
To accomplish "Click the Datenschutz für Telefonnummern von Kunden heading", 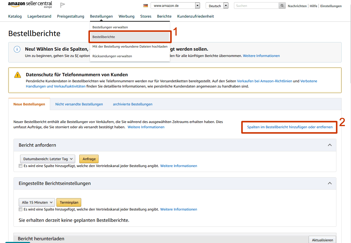I will coord(77,75).
